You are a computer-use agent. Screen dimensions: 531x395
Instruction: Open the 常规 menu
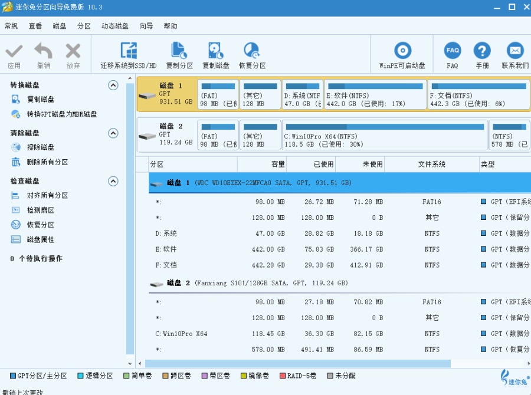click(11, 26)
